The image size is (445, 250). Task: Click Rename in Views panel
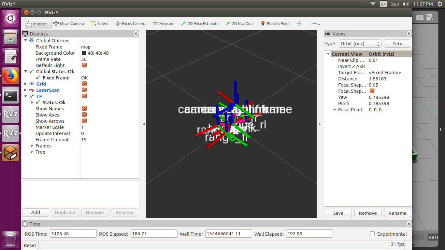pyautogui.click(x=397, y=213)
